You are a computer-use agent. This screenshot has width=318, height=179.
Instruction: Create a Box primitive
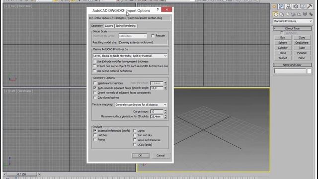coord(283,38)
